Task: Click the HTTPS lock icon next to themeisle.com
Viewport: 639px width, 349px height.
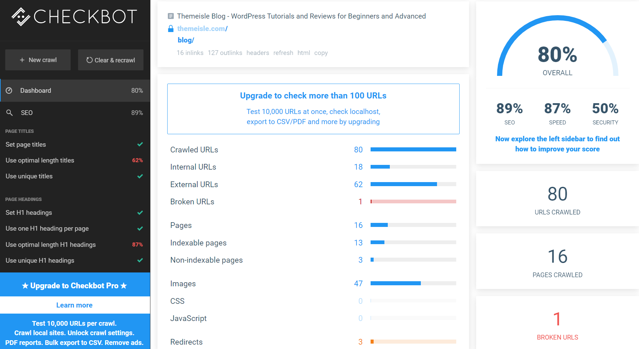Action: pyautogui.click(x=171, y=28)
